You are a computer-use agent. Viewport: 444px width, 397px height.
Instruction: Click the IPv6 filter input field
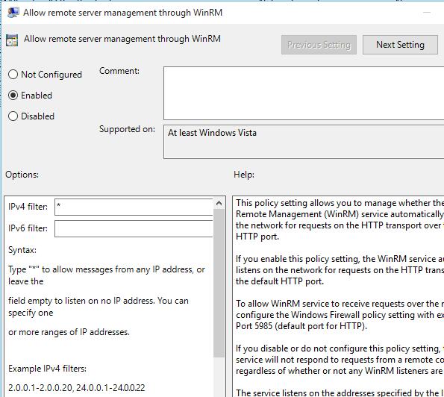pyautogui.click(x=134, y=228)
